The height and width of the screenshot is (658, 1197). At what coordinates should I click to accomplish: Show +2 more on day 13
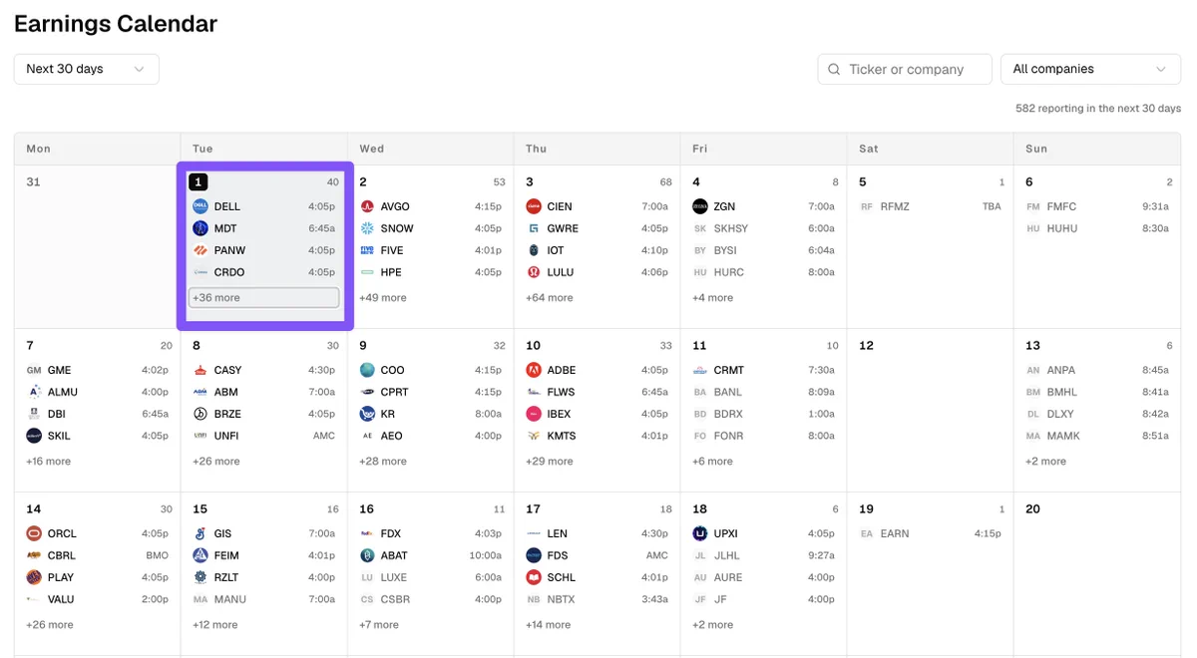click(1046, 462)
